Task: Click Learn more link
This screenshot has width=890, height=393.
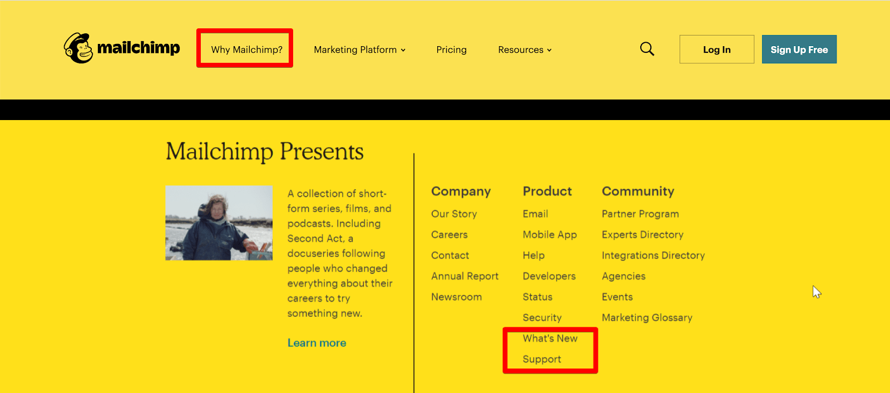Action: (317, 343)
